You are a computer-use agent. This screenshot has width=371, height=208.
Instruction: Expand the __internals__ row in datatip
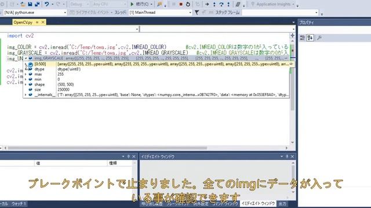coord(26,95)
